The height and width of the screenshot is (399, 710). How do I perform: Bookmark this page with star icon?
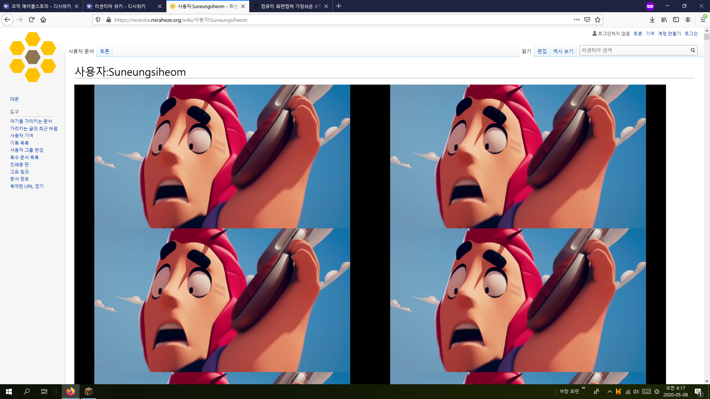coord(598,20)
